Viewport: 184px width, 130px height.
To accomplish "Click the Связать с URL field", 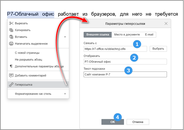I will click(x=115, y=49).
